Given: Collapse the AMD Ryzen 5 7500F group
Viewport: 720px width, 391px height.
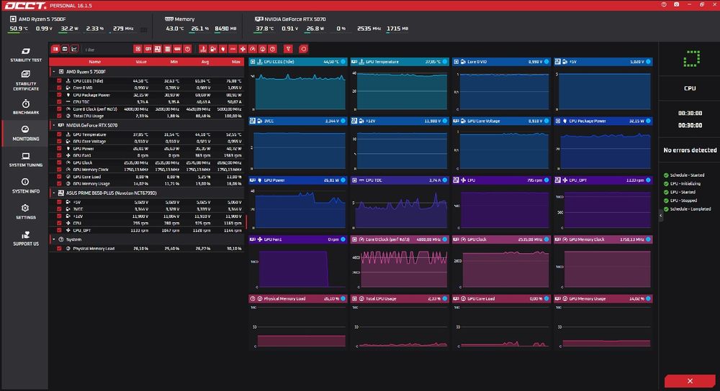Looking at the screenshot, I should (x=54, y=72).
